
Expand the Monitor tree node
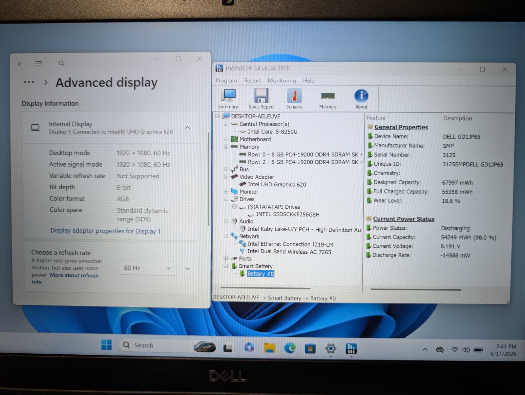point(226,192)
